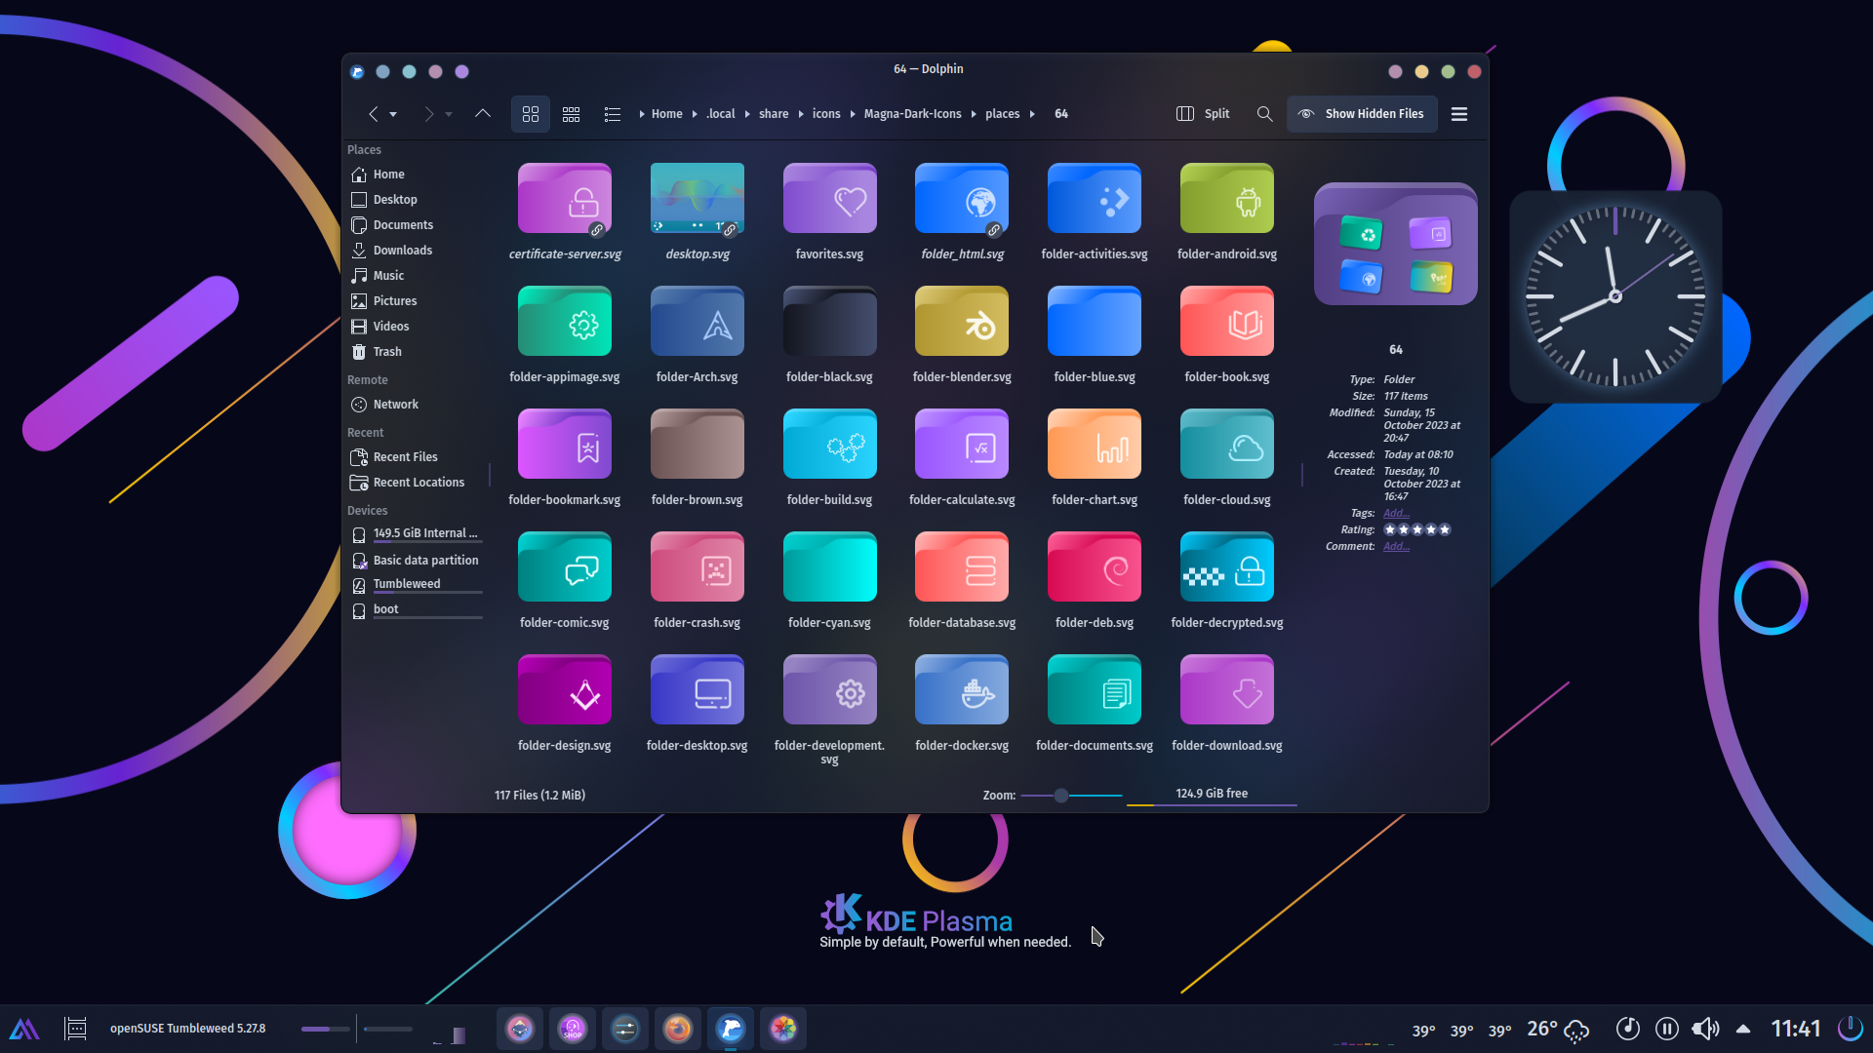Open Recent Files
Image resolution: width=1873 pixels, height=1053 pixels.
coord(417,457)
